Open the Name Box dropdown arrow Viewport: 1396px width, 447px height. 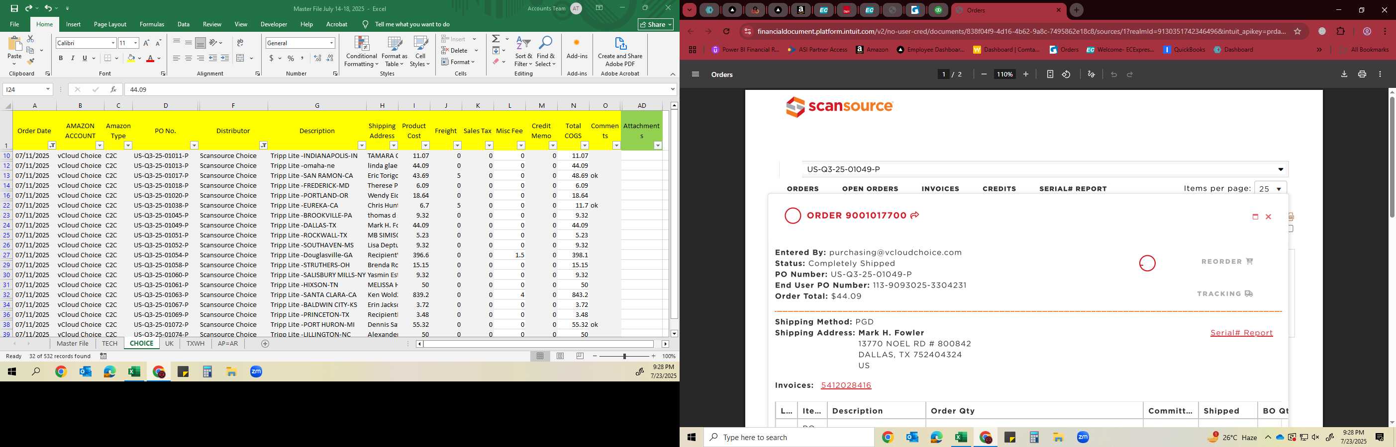click(48, 89)
